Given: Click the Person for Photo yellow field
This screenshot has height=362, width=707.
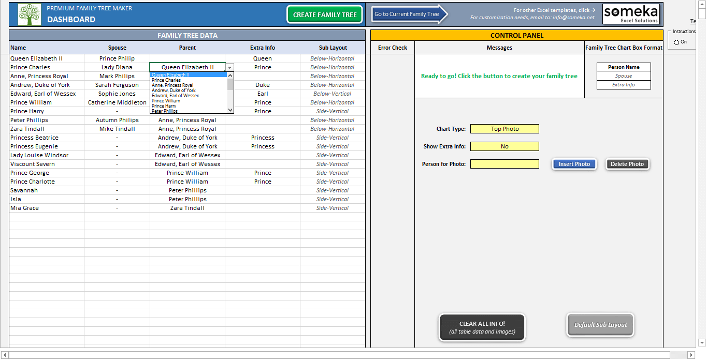Looking at the screenshot, I should click(x=504, y=164).
